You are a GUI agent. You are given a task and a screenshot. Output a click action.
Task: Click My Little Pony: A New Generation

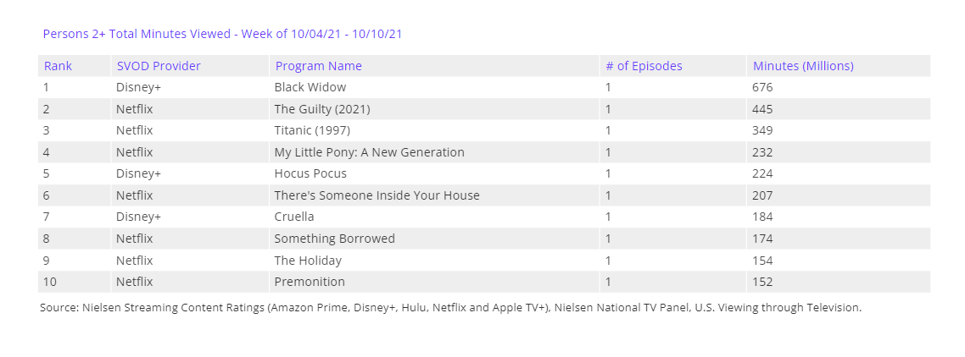369,152
